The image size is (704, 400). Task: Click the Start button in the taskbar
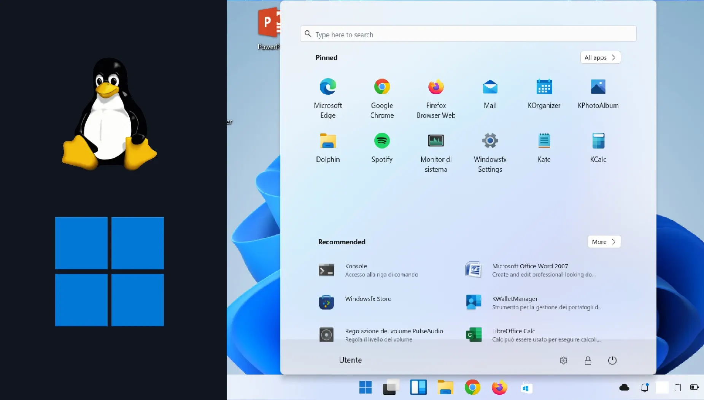coord(365,387)
